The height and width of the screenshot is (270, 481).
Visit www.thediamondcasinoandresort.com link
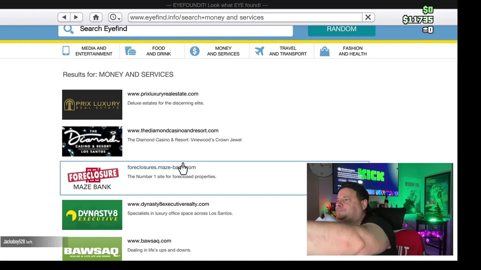173,130
